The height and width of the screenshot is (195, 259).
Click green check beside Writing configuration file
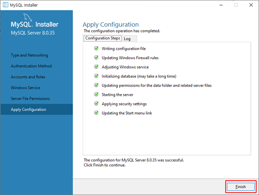tap(96, 48)
